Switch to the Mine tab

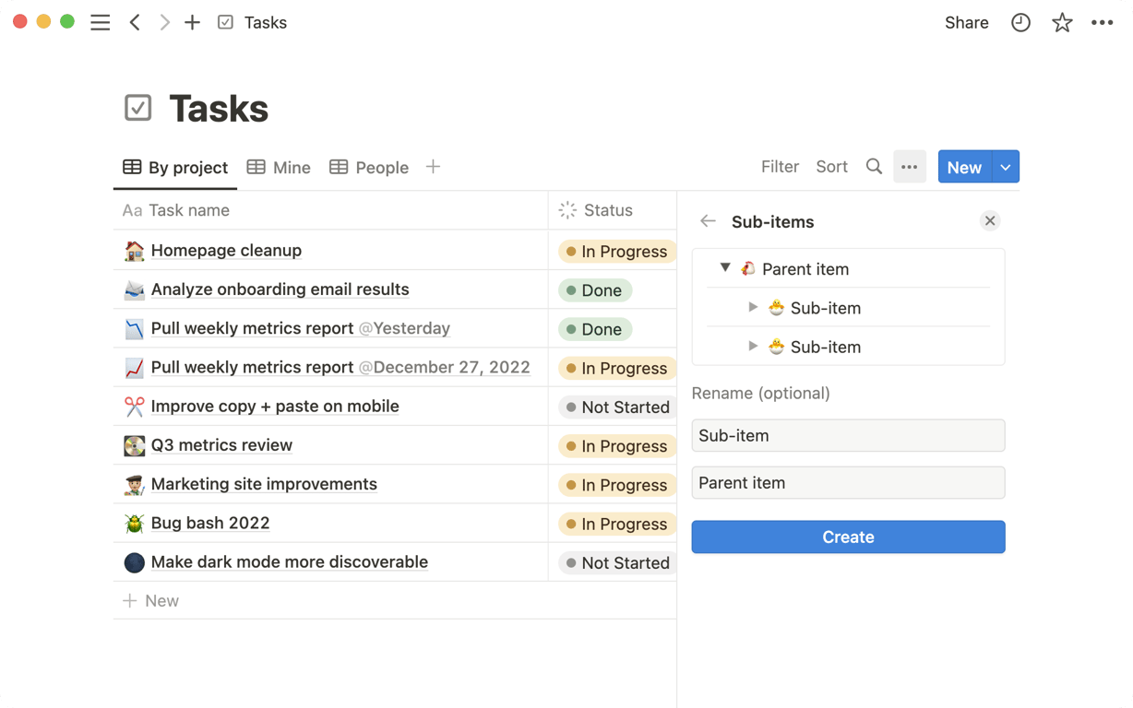279,167
